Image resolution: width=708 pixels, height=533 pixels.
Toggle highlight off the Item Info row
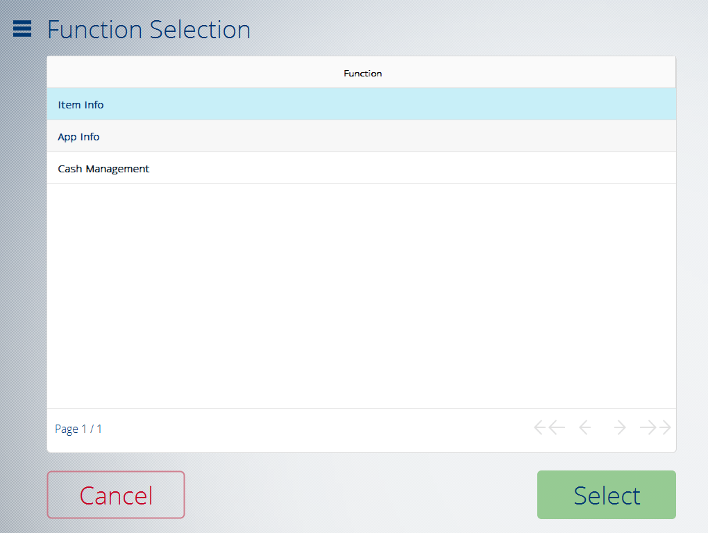click(x=361, y=104)
